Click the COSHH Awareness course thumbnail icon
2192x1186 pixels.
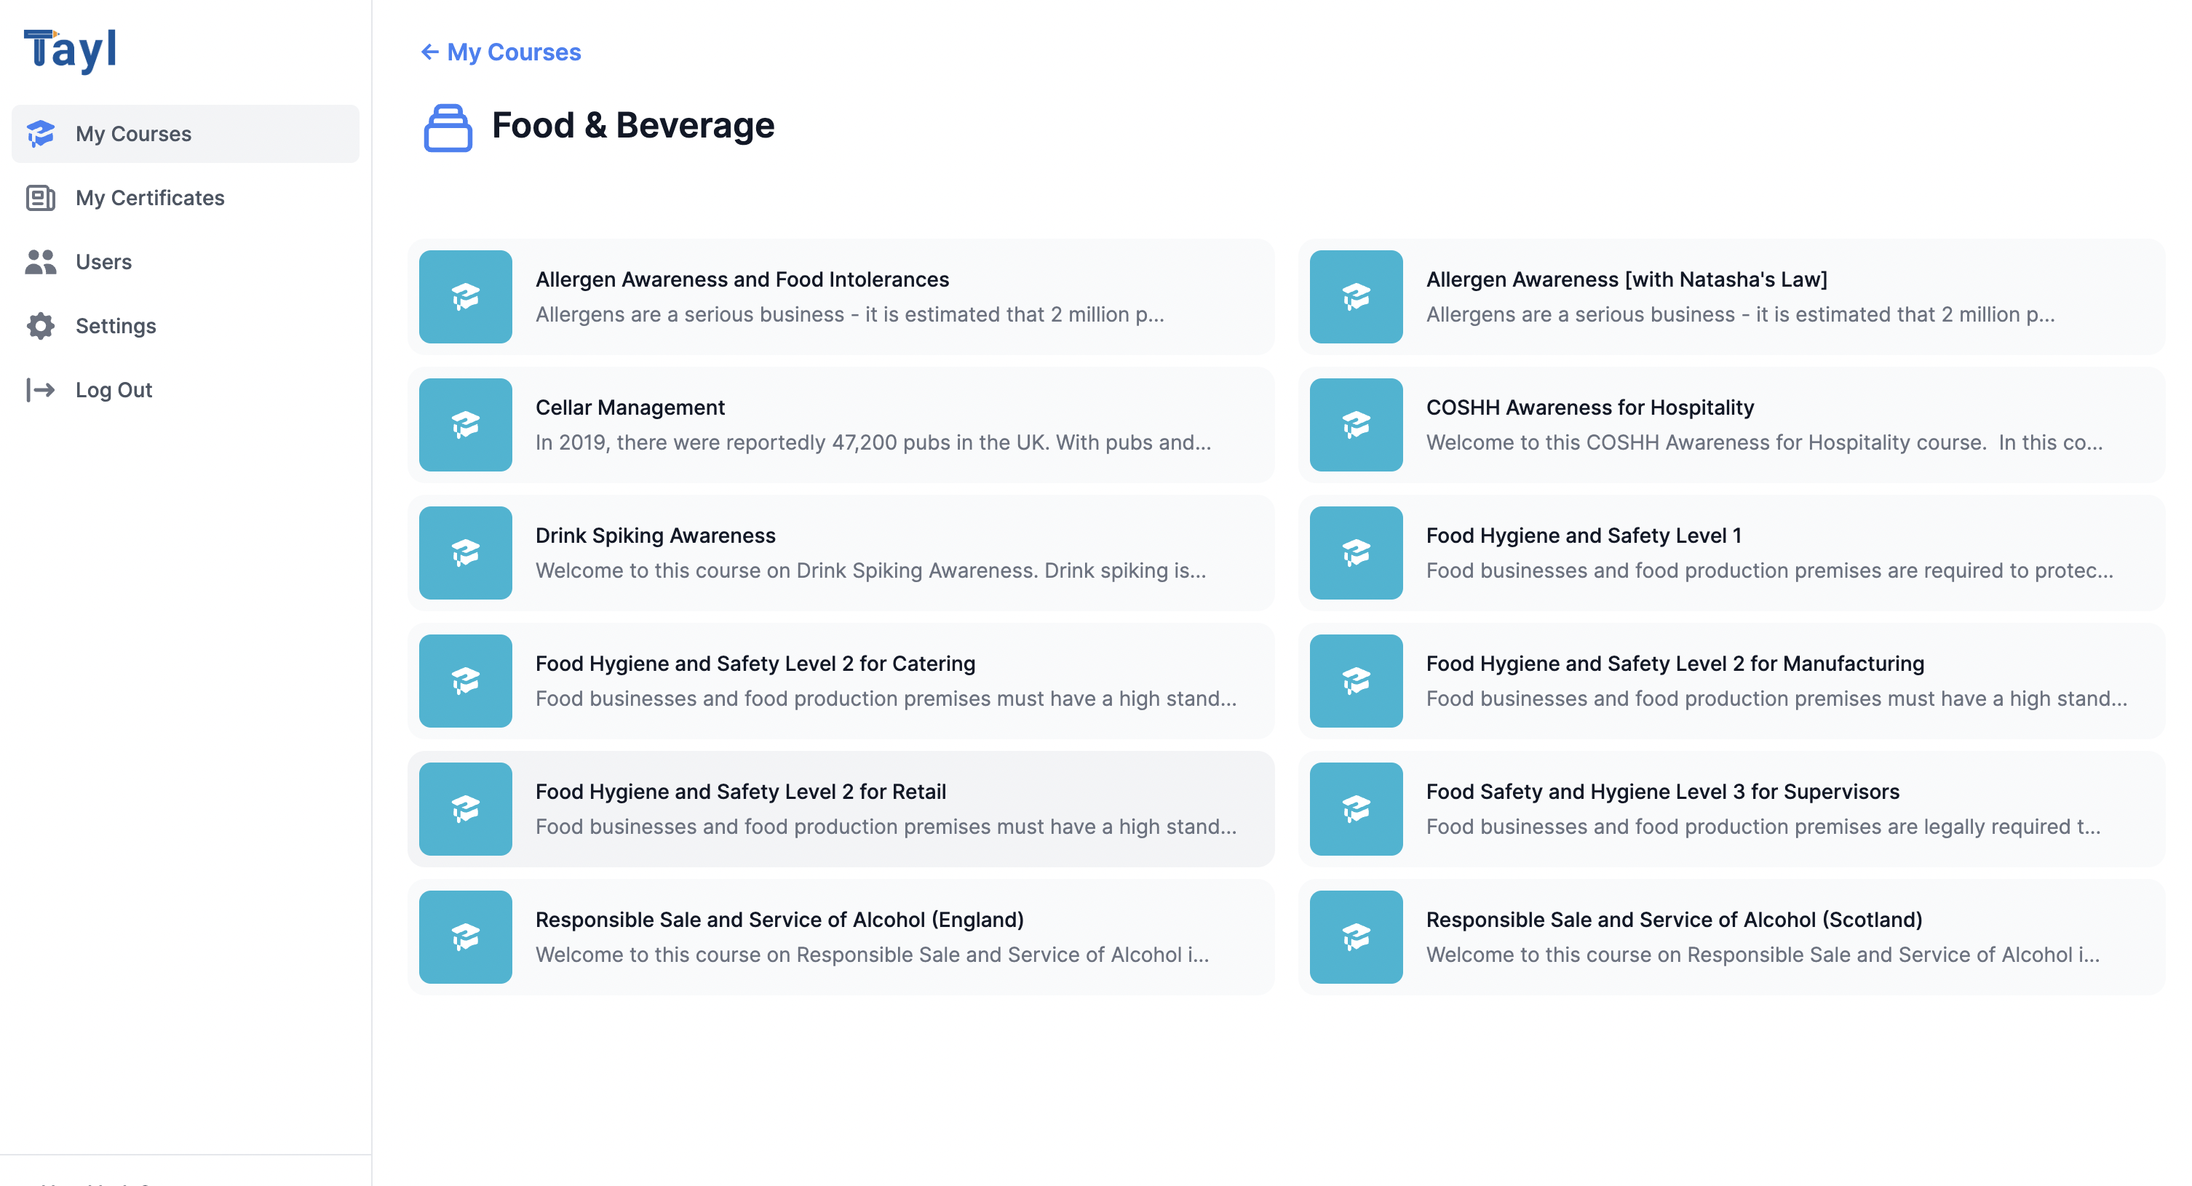(x=1356, y=424)
